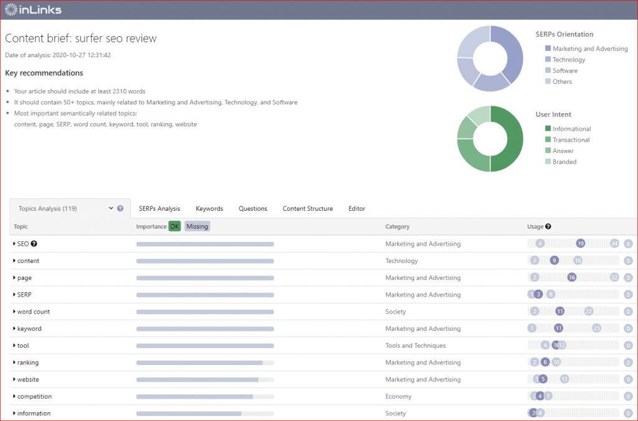Open the Content Structure tab
The width and height of the screenshot is (638, 421).
point(308,208)
